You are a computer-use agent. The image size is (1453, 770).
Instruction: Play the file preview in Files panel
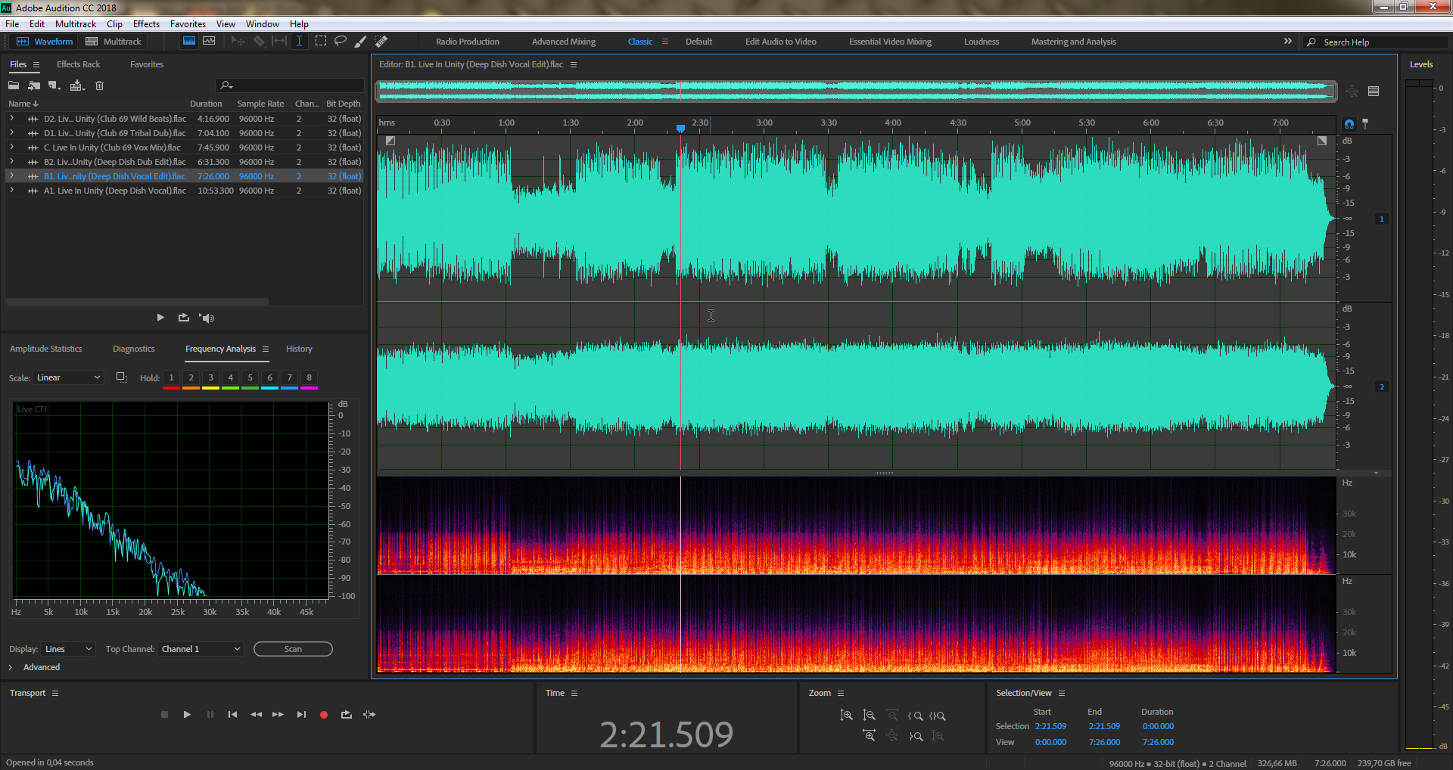(160, 318)
